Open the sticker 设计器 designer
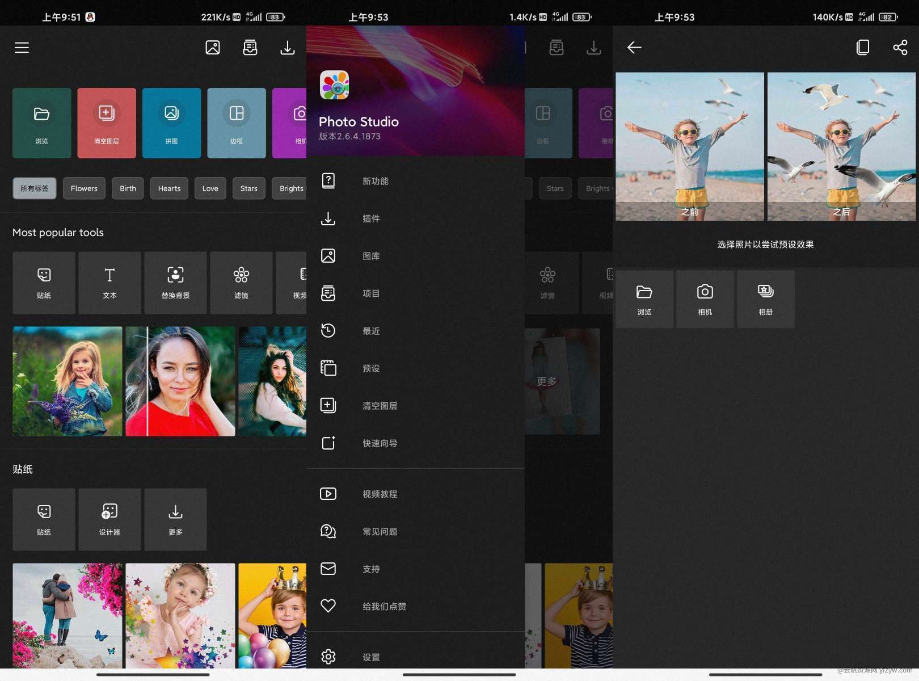 pyautogui.click(x=109, y=519)
